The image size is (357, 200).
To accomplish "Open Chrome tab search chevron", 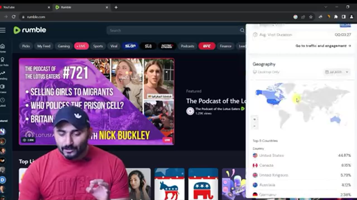I will [x=325, y=7].
